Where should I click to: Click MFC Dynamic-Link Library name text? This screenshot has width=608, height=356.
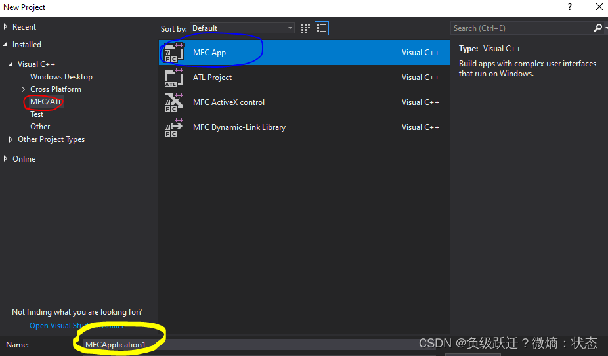pyautogui.click(x=239, y=127)
